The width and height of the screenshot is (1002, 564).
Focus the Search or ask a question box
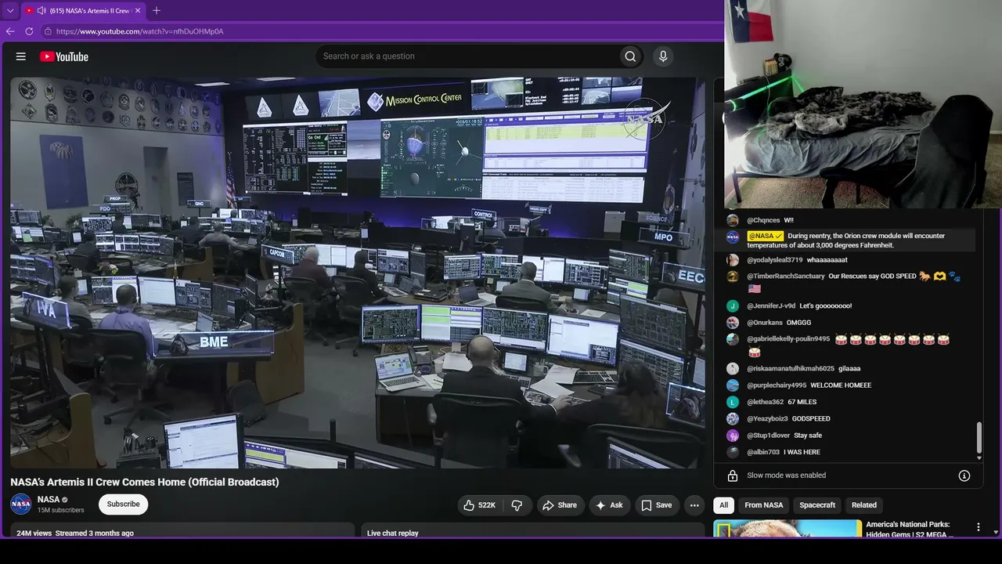click(468, 56)
